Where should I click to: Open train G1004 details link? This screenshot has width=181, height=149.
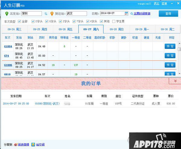coord(8,46)
